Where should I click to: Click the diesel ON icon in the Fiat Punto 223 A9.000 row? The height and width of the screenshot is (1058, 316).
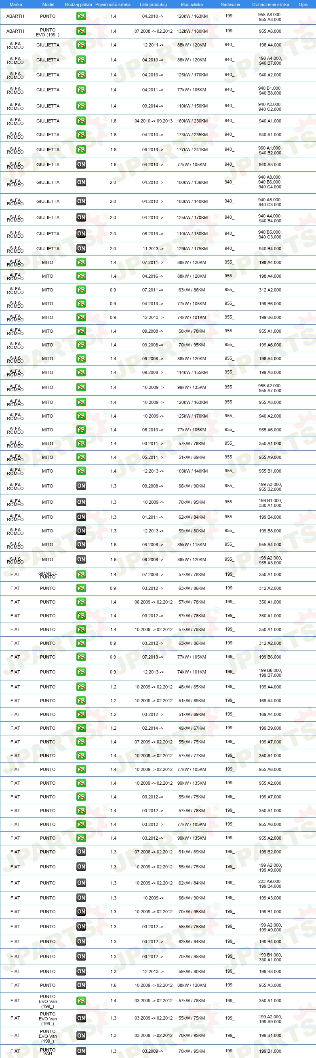[x=81, y=883]
